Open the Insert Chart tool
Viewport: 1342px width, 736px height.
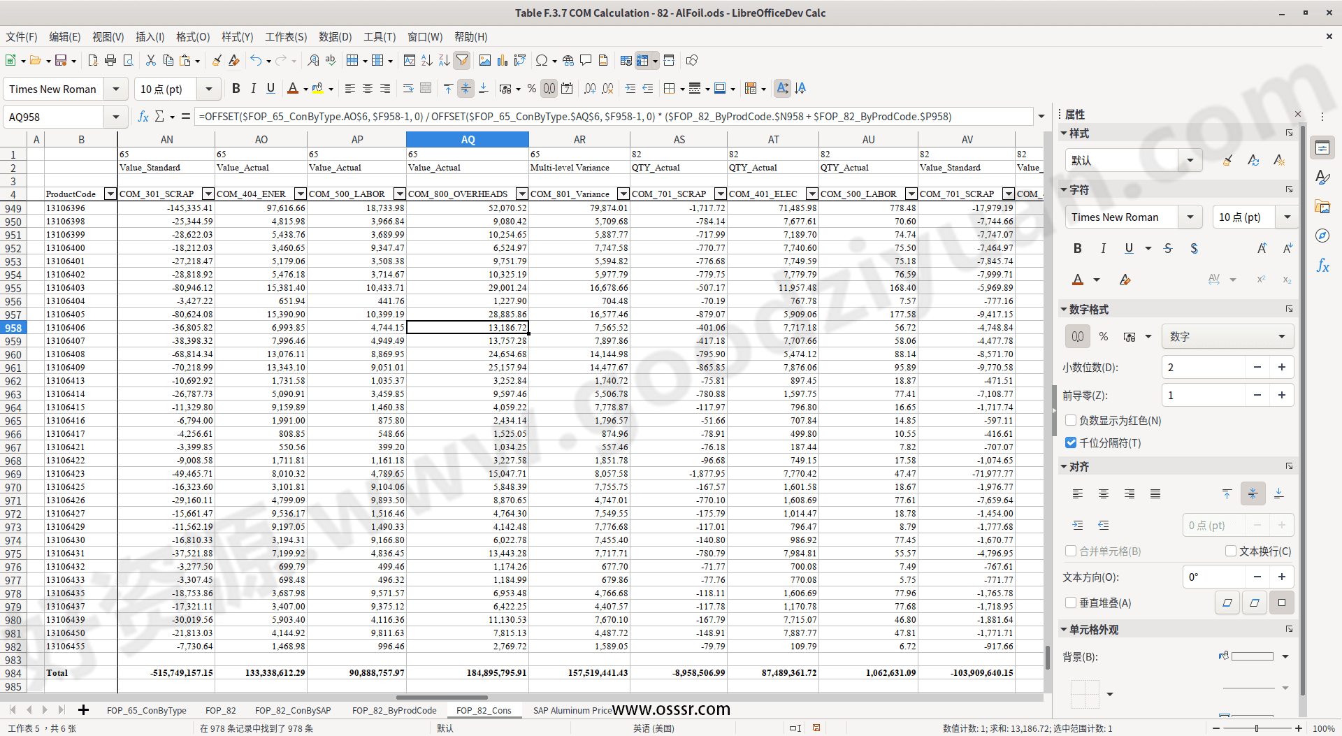[x=503, y=60]
